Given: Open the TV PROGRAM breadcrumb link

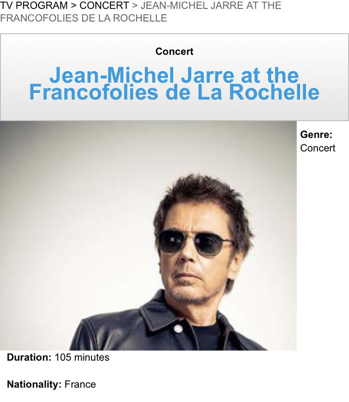Looking at the screenshot, I should [34, 6].
